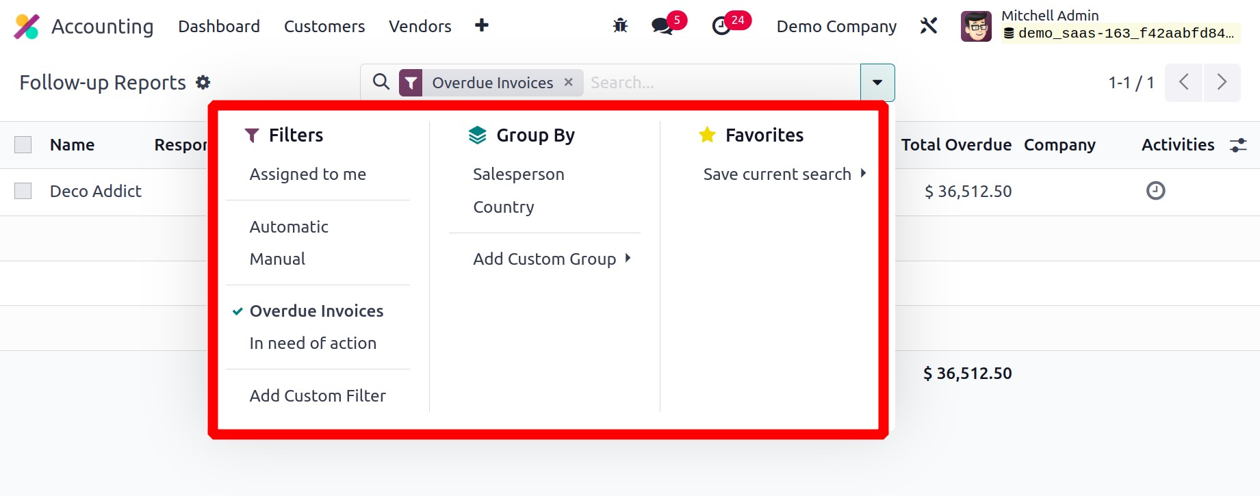Screen dimensions: 1260x496
Task: Click the plus icon in the top menu
Action: [482, 25]
